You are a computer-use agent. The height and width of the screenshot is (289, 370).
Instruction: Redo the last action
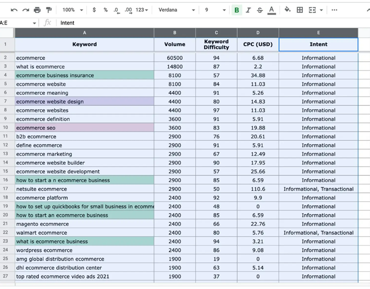point(26,10)
